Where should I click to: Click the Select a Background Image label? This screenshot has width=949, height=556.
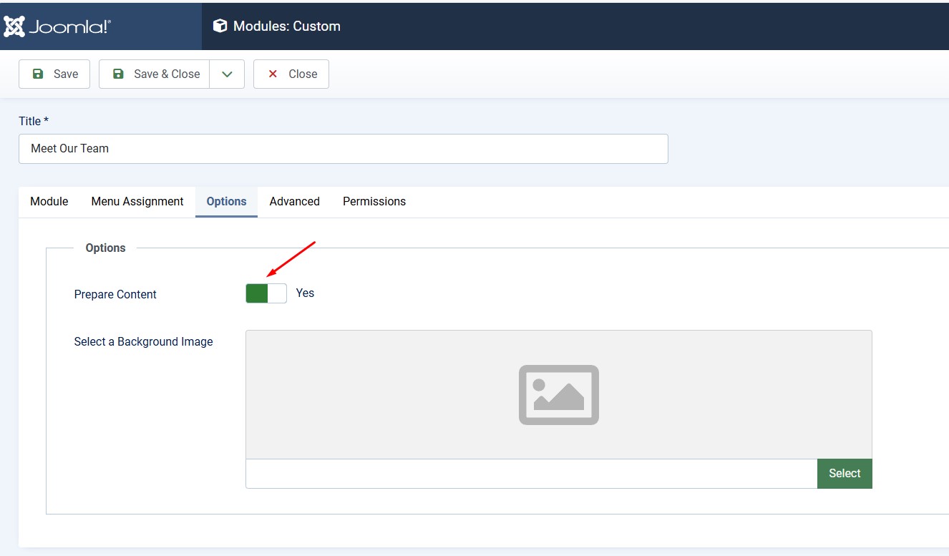coord(143,342)
